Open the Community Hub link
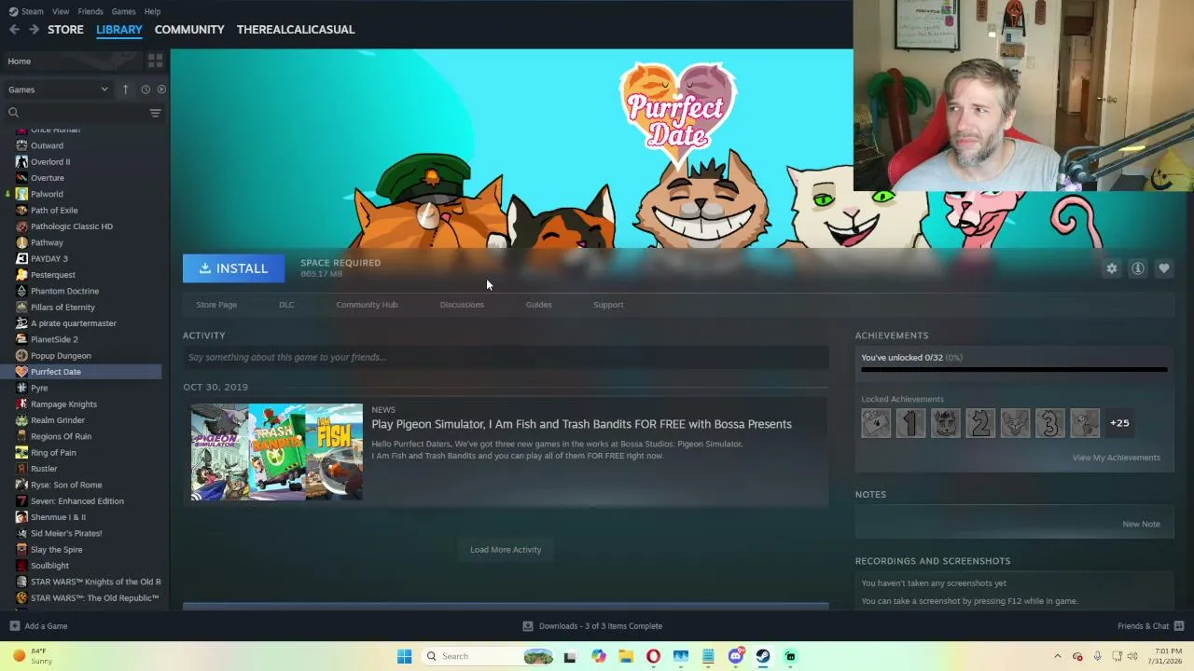This screenshot has height=671, width=1194. pyautogui.click(x=367, y=305)
